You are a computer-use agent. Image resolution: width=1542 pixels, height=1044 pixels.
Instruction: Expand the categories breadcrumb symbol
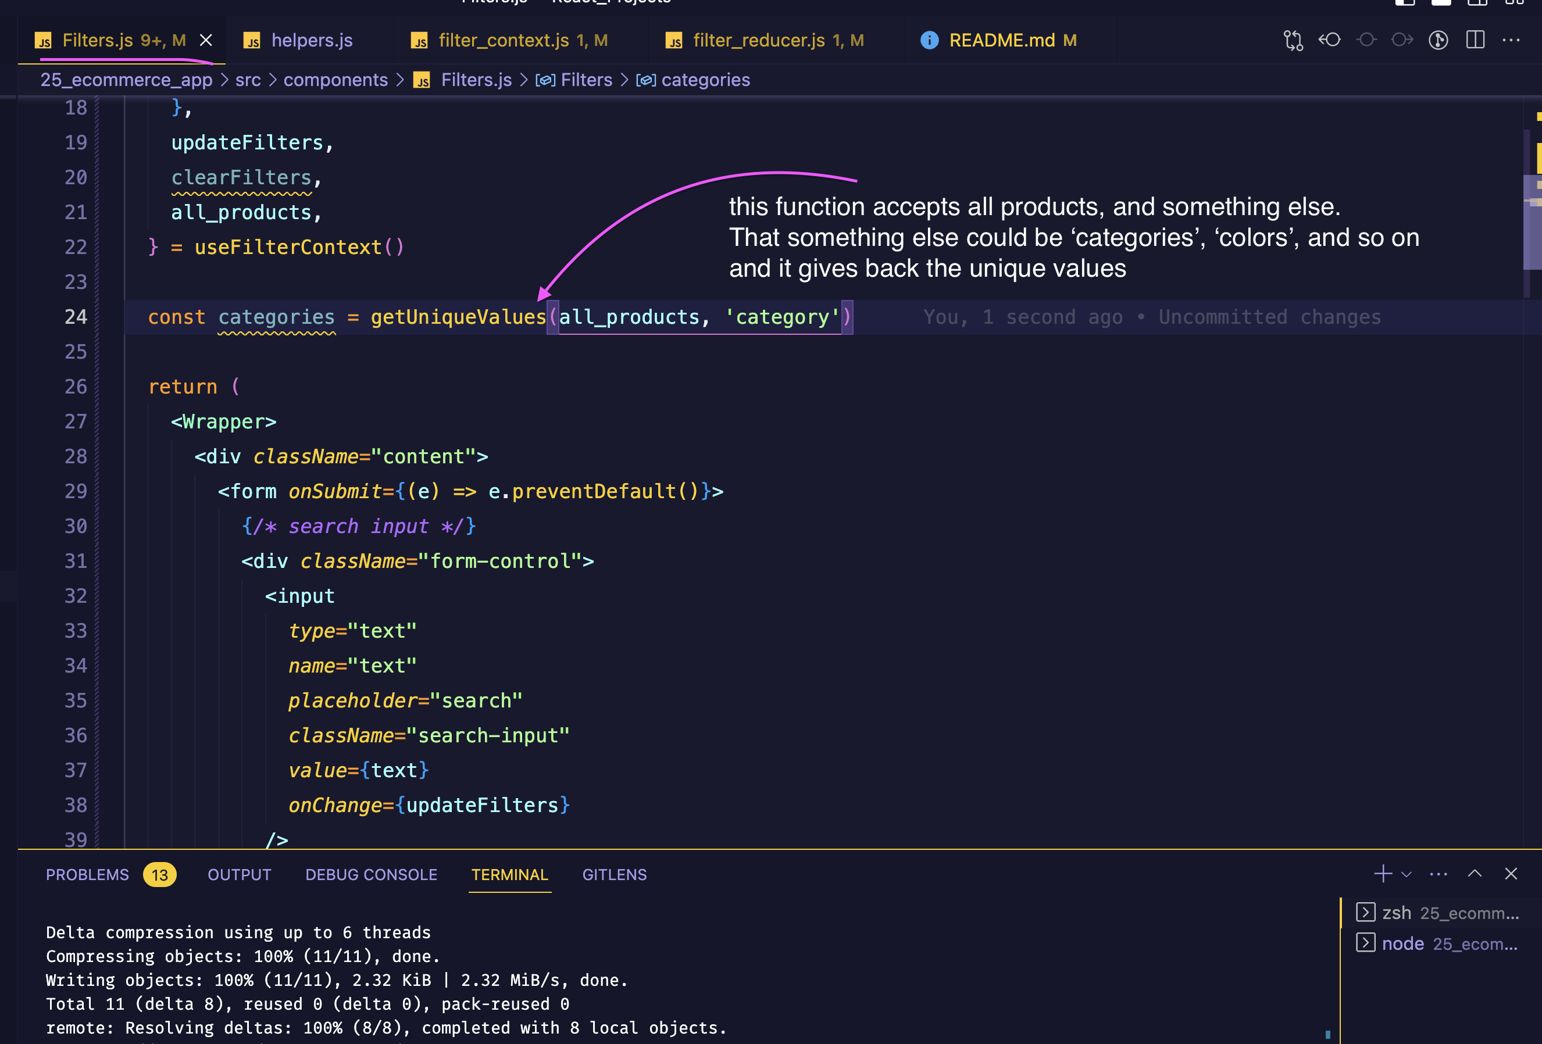(x=705, y=80)
